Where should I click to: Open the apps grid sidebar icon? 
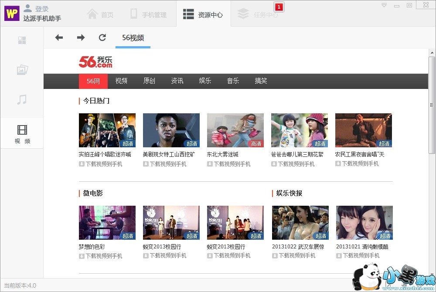click(22, 41)
